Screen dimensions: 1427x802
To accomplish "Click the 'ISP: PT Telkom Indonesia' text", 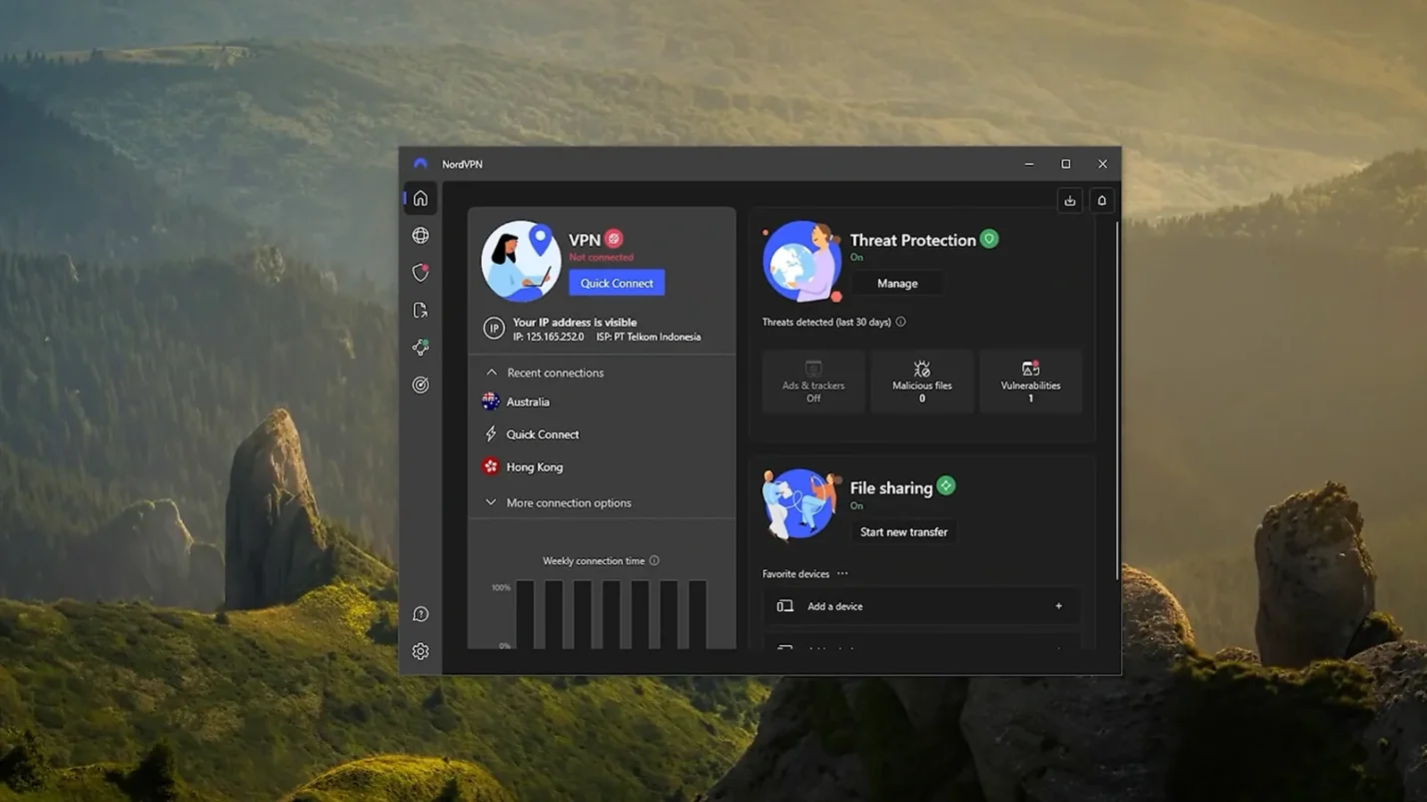I will pos(649,337).
